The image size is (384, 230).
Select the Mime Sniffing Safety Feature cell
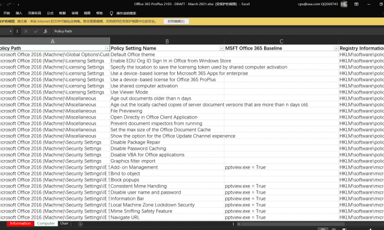pos(167,211)
